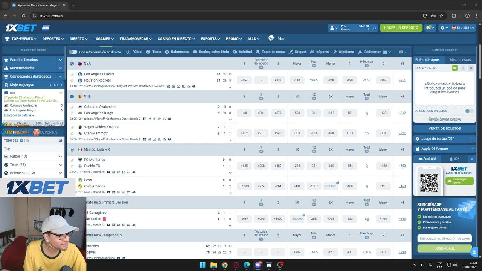This screenshot has height=271, width=482.
Task: Open the DEPORTES dropdown menu
Action: tap(53, 39)
